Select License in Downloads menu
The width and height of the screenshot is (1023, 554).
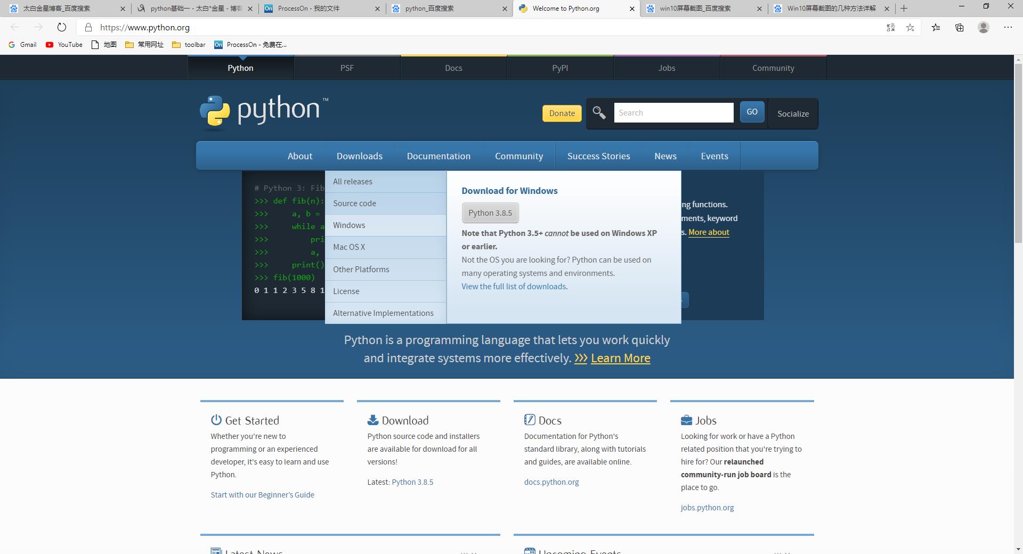pos(385,291)
